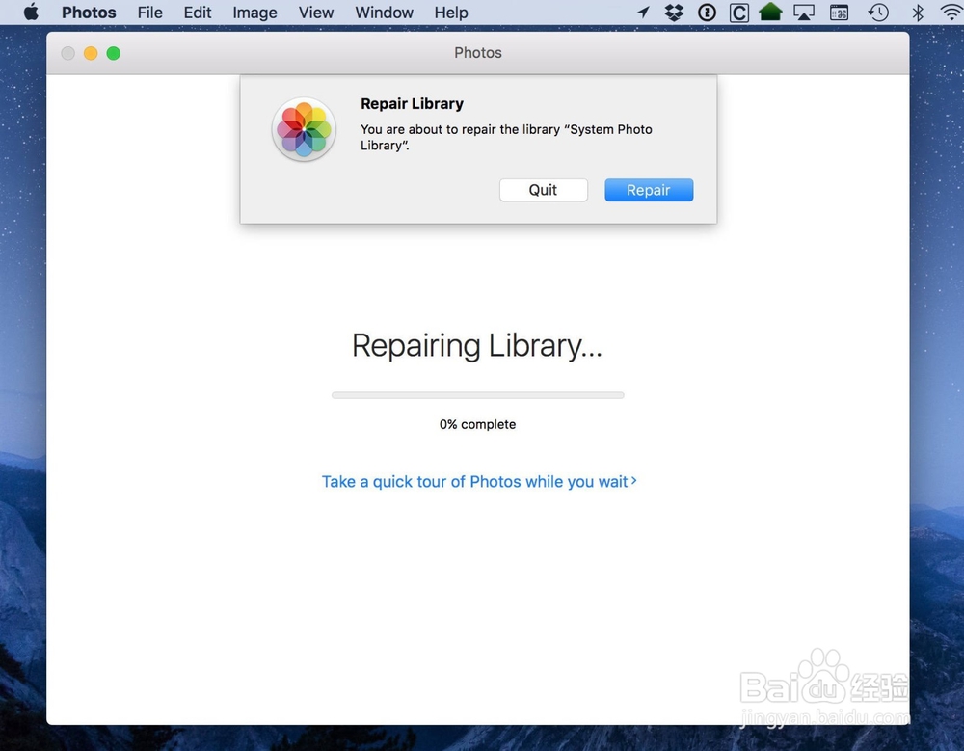This screenshot has width=964, height=751.
Task: Click the repair progress bar
Action: point(478,395)
